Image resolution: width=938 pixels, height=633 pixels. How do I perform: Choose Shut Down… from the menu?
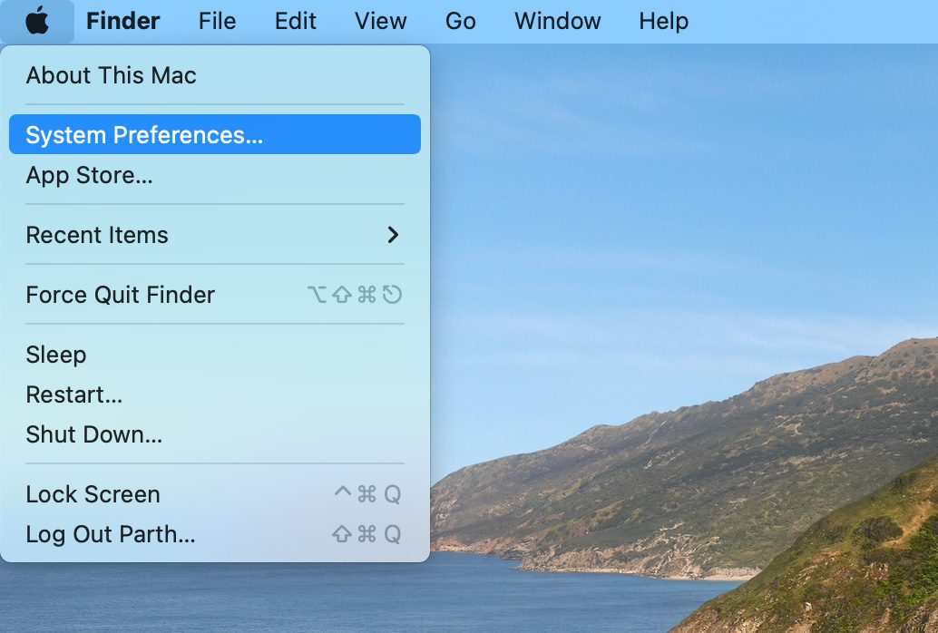[x=215, y=434]
